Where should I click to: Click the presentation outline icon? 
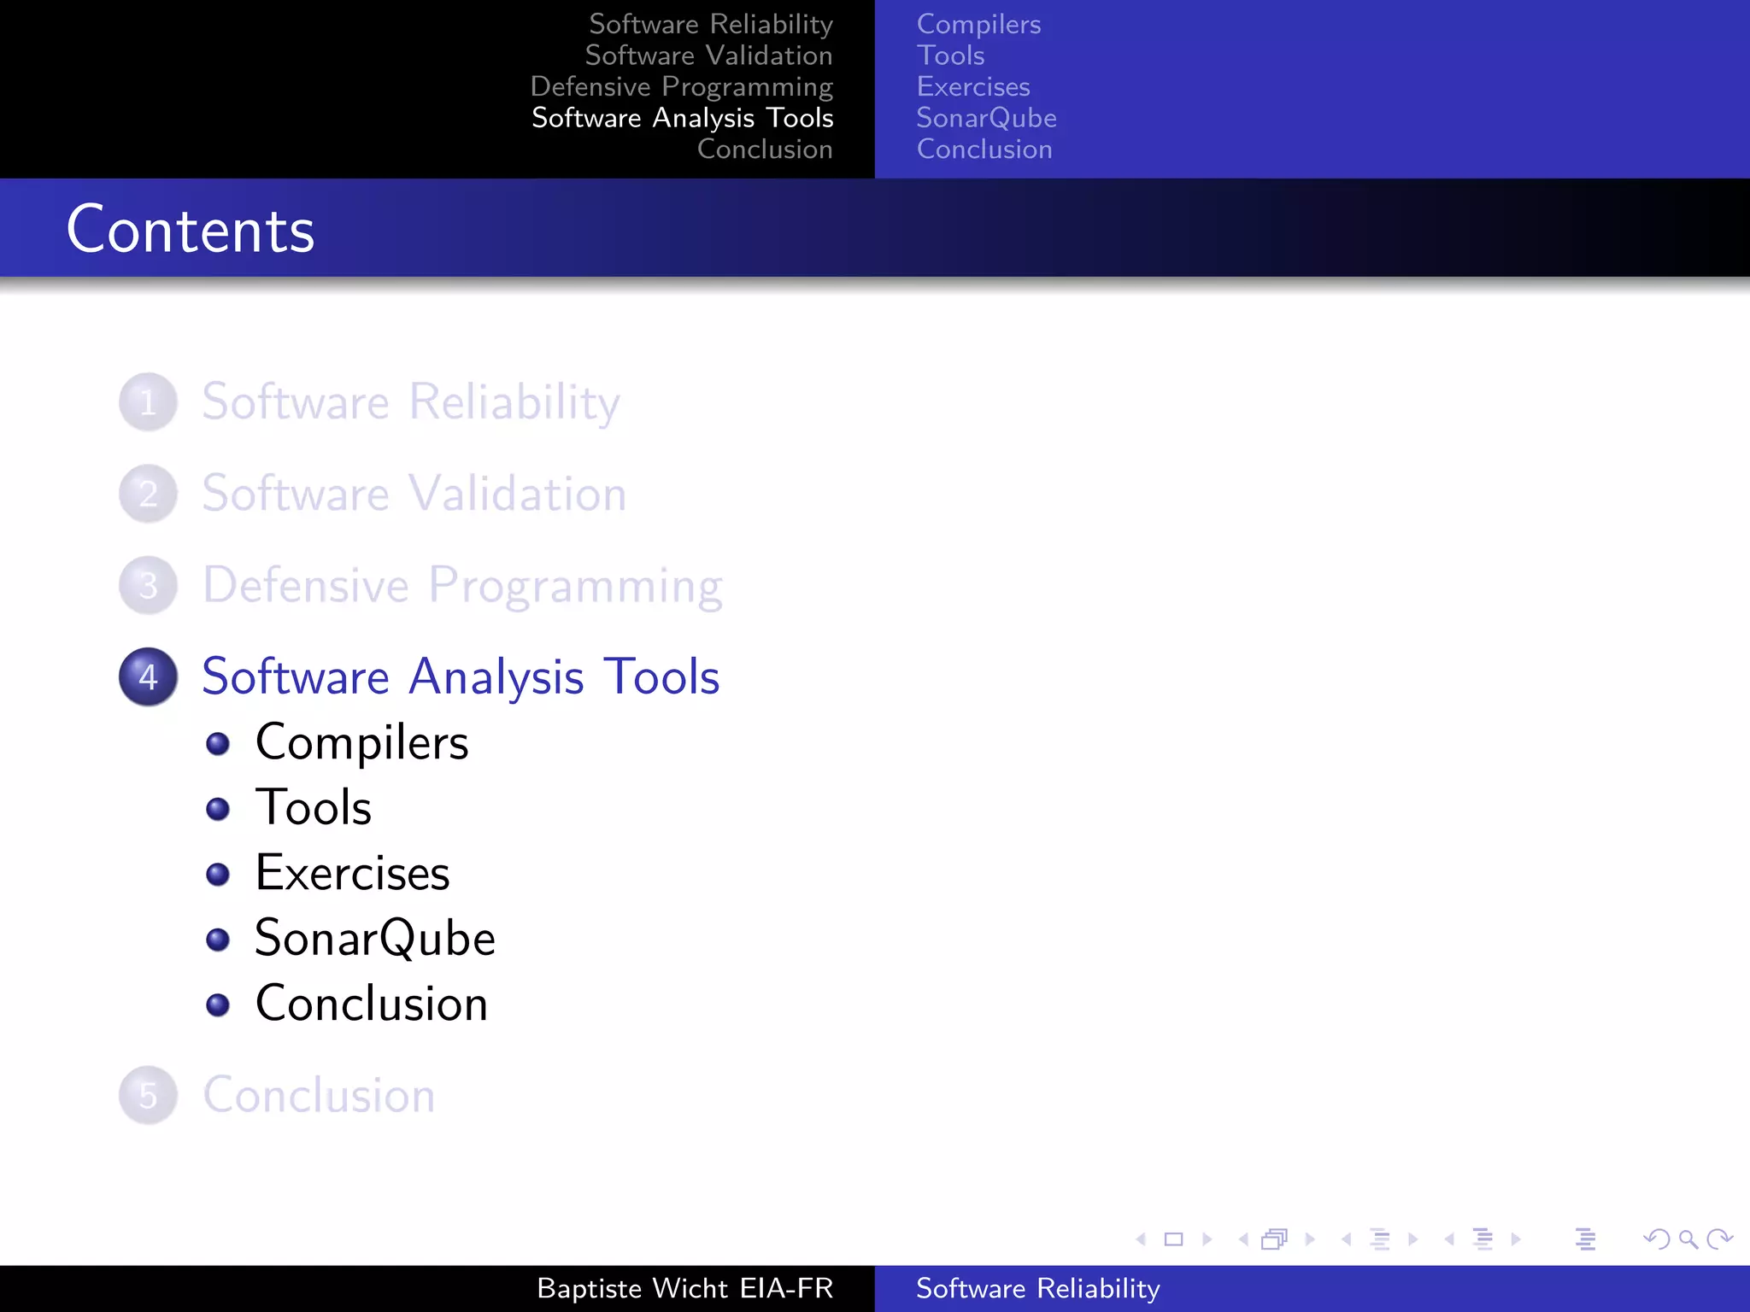pos(1586,1239)
